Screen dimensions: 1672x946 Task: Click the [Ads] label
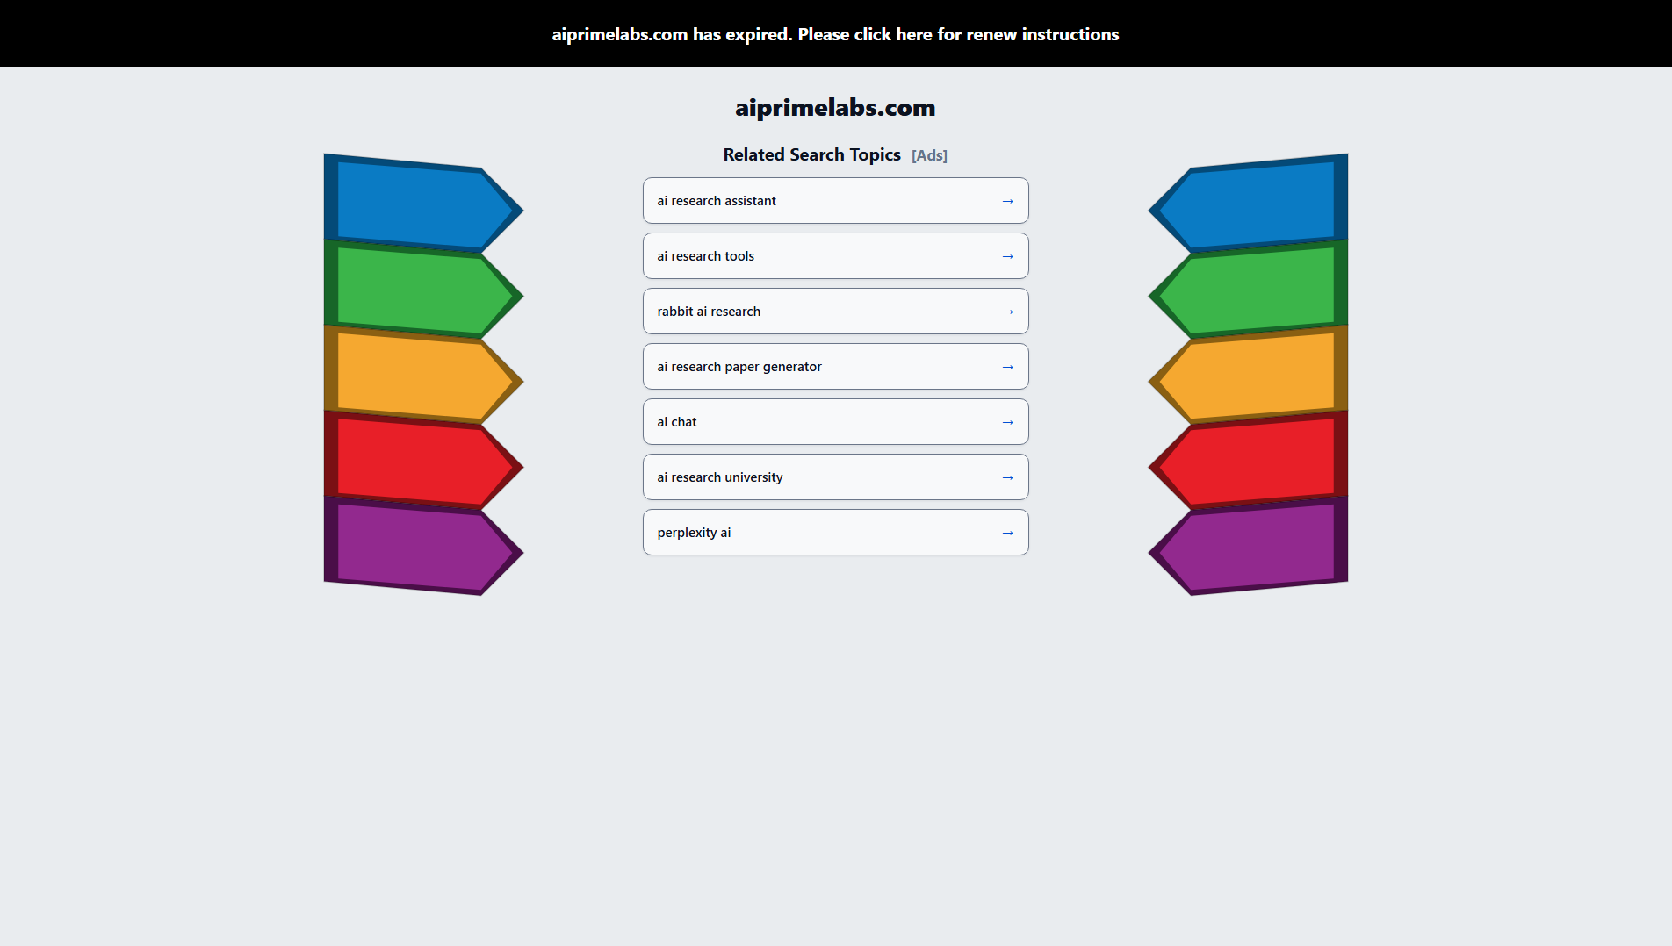tap(929, 155)
